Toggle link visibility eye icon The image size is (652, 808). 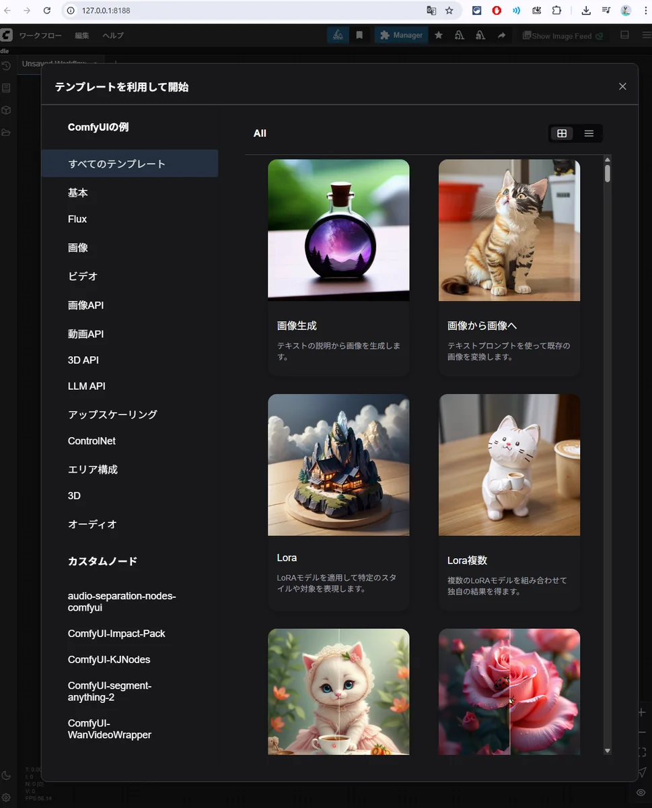641,793
